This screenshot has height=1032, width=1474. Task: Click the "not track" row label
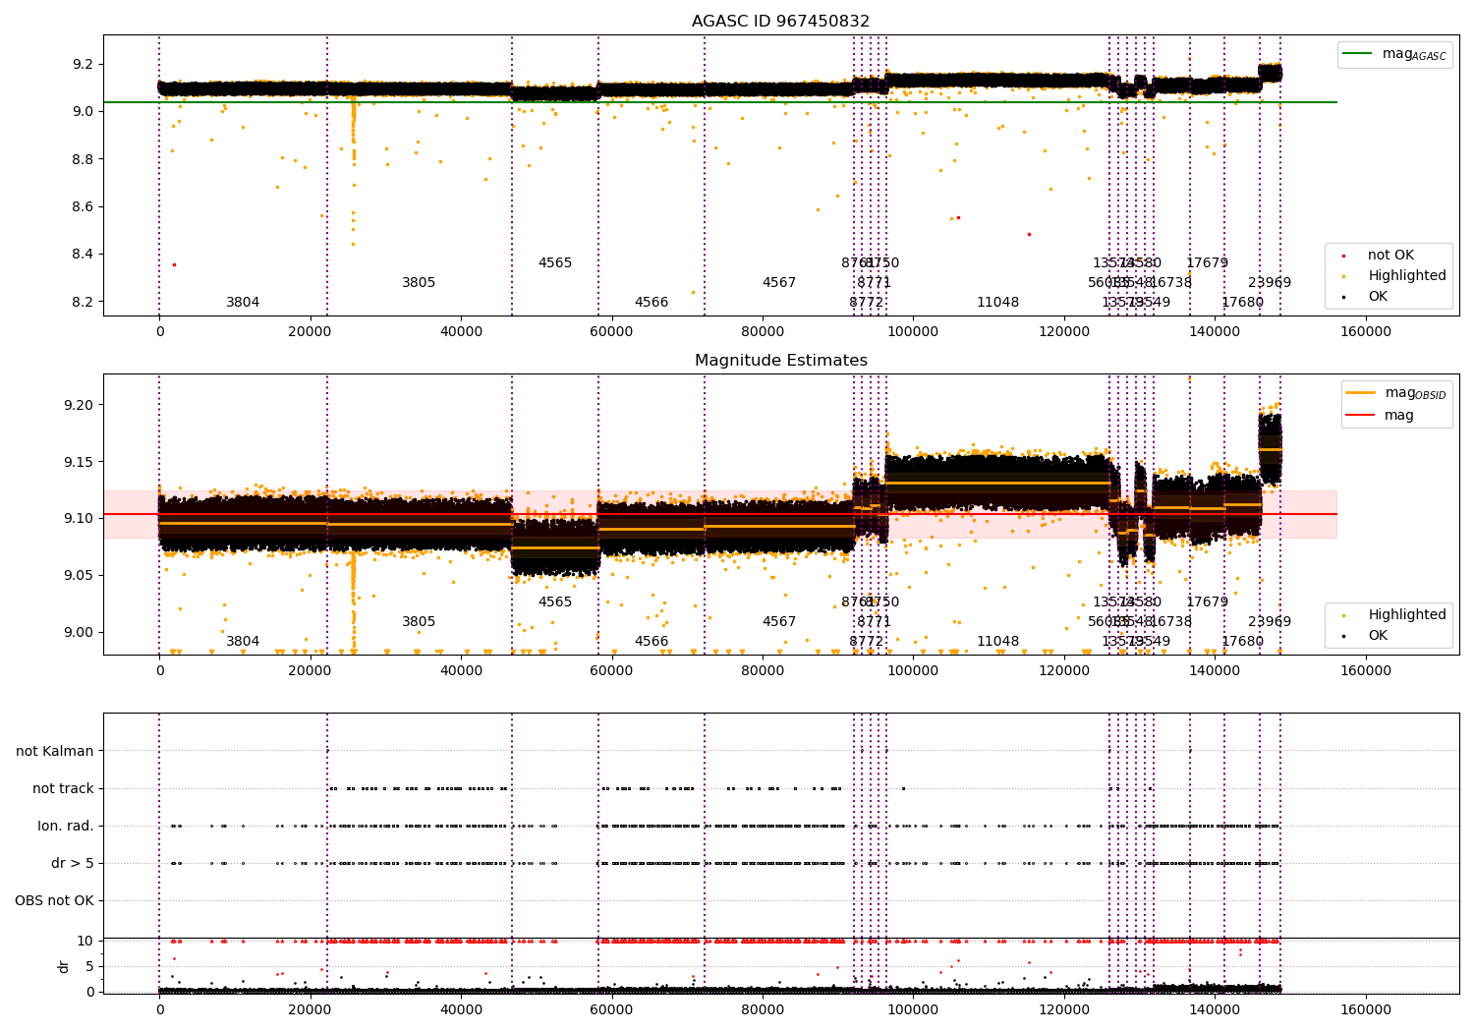63,788
